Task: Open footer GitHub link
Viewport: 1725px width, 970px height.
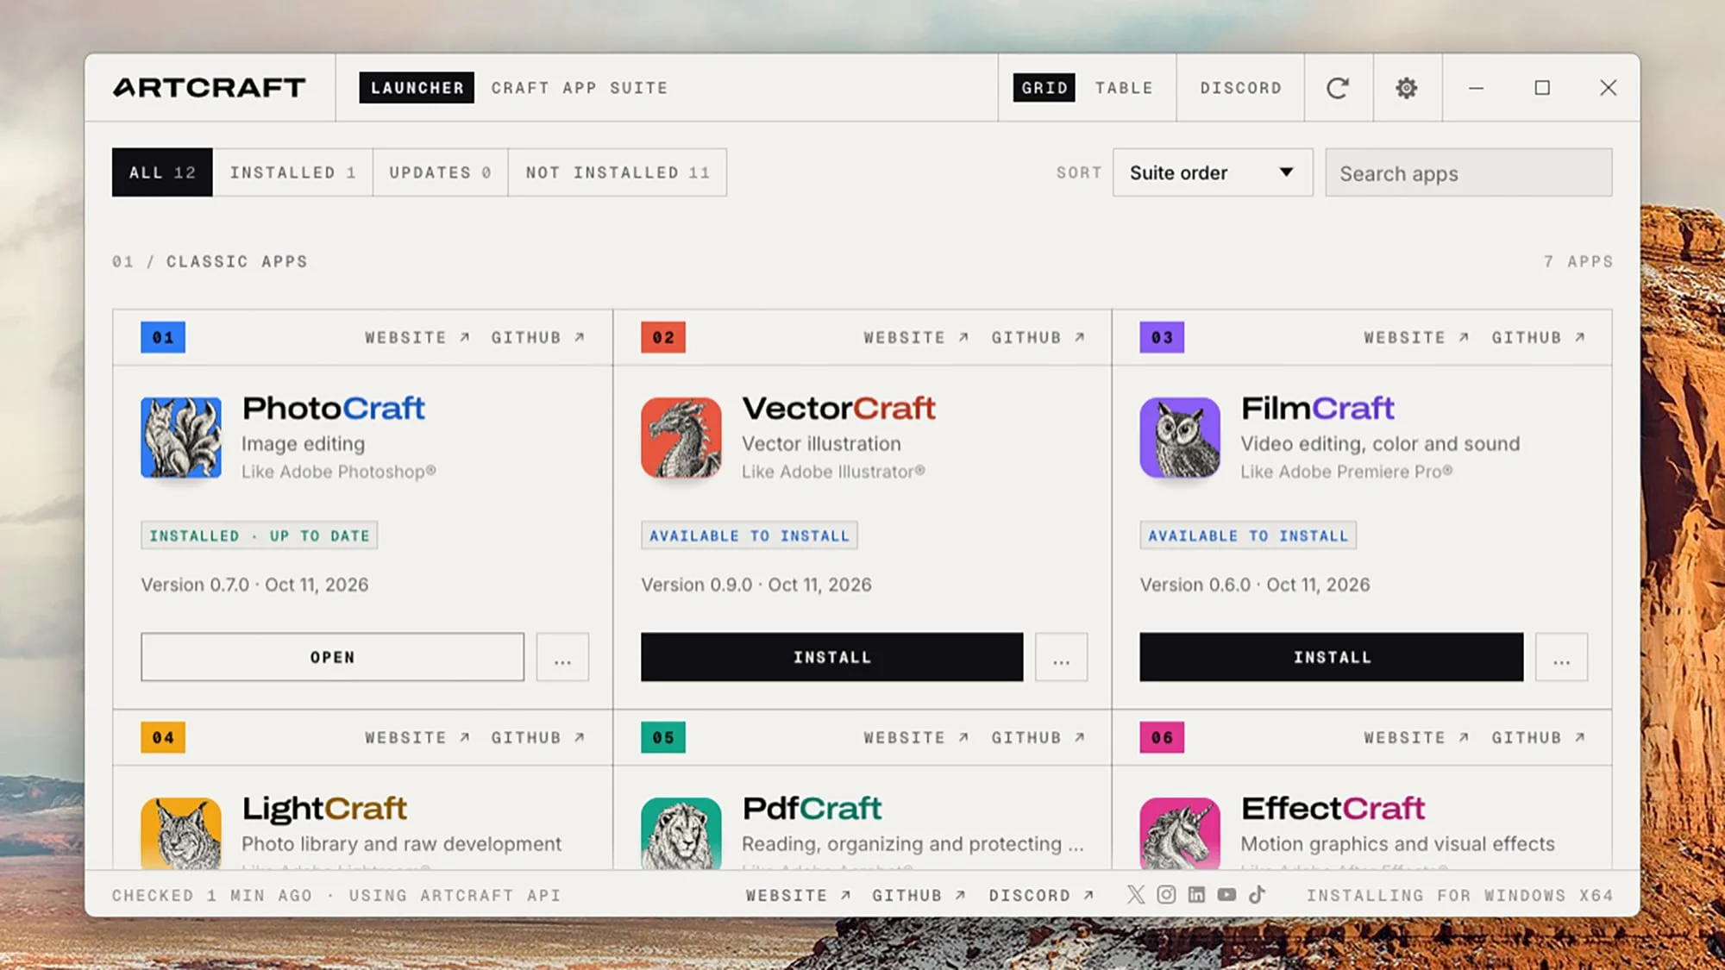Action: pos(919,896)
